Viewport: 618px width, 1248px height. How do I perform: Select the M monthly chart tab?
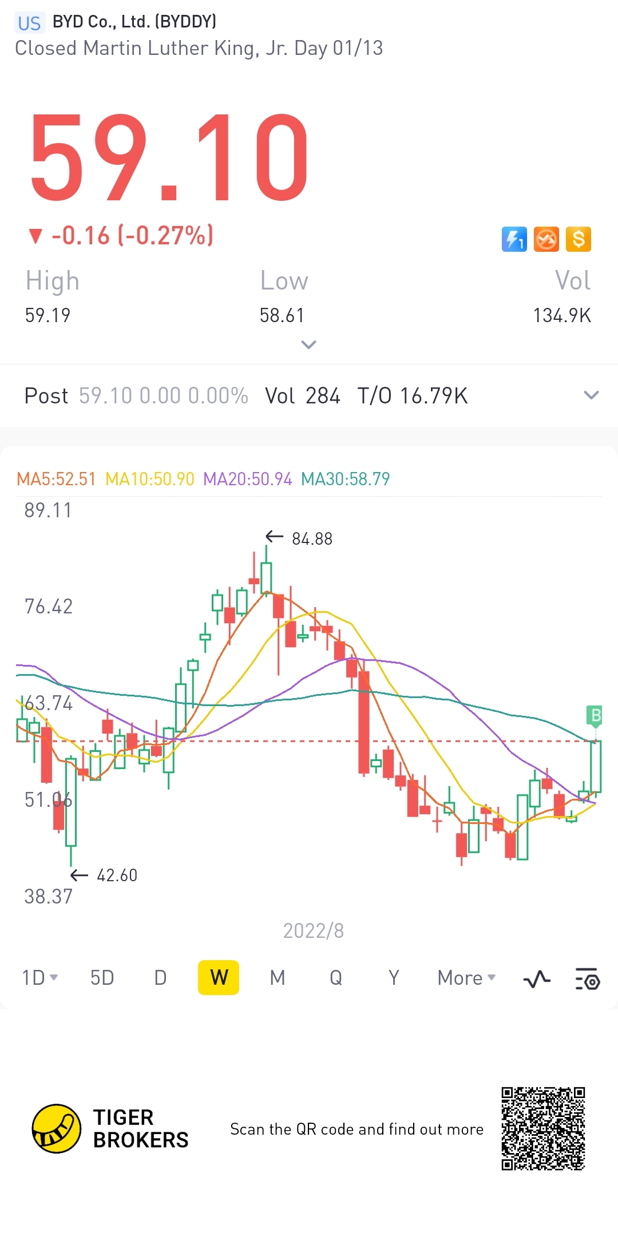pos(278,978)
